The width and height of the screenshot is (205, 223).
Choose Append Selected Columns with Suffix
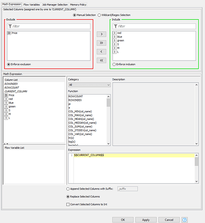pyautogui.click(x=68, y=189)
